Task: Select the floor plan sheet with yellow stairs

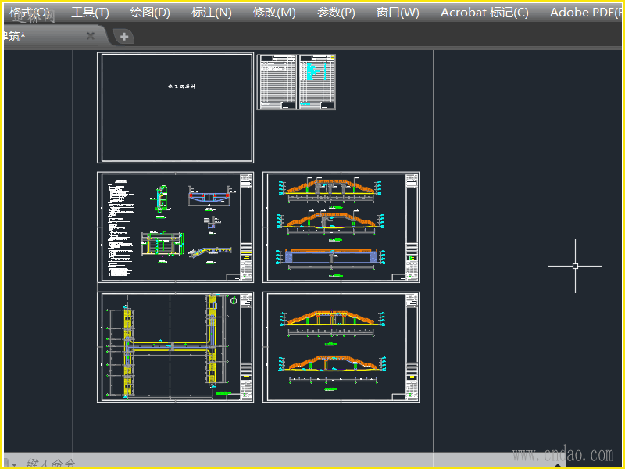Action: (175, 347)
